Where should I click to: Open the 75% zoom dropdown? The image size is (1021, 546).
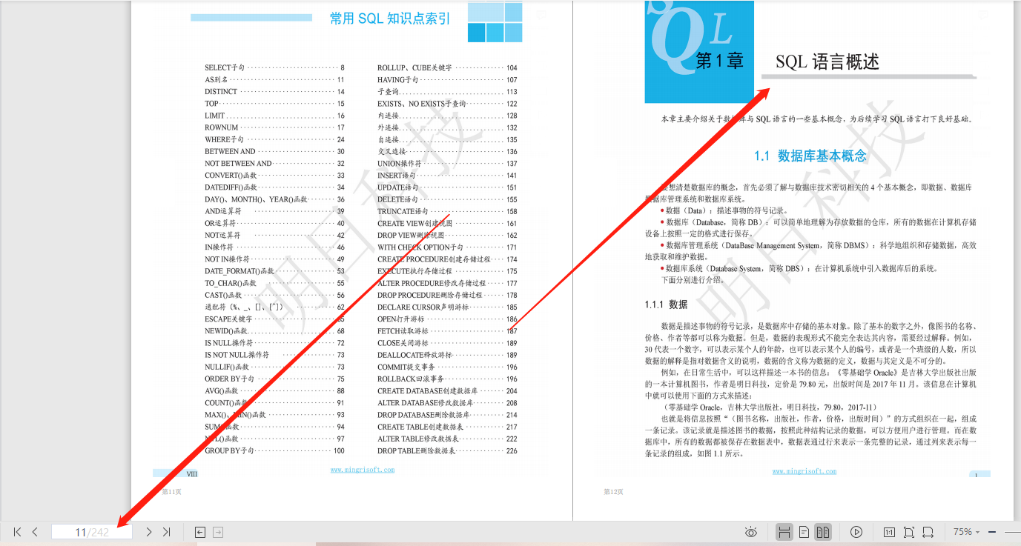tap(966, 532)
